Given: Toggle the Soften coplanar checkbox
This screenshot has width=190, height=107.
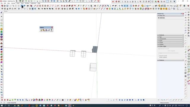Looking at the screenshot, I should (159, 57).
